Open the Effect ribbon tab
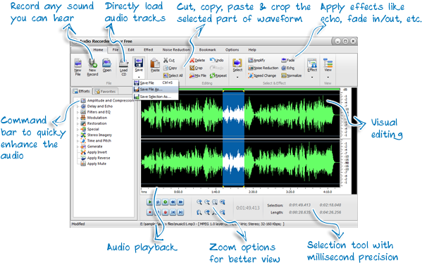The image size is (422, 263). point(148,50)
